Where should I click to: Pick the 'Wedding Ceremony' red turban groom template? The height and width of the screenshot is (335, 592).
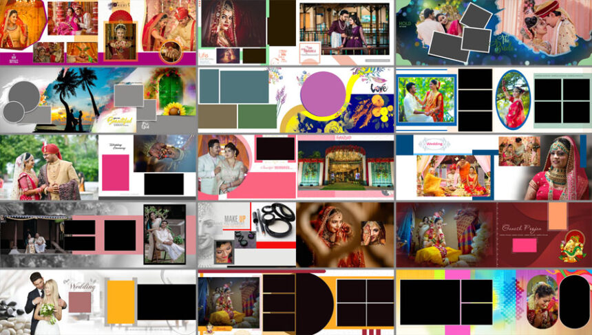tap(98, 167)
